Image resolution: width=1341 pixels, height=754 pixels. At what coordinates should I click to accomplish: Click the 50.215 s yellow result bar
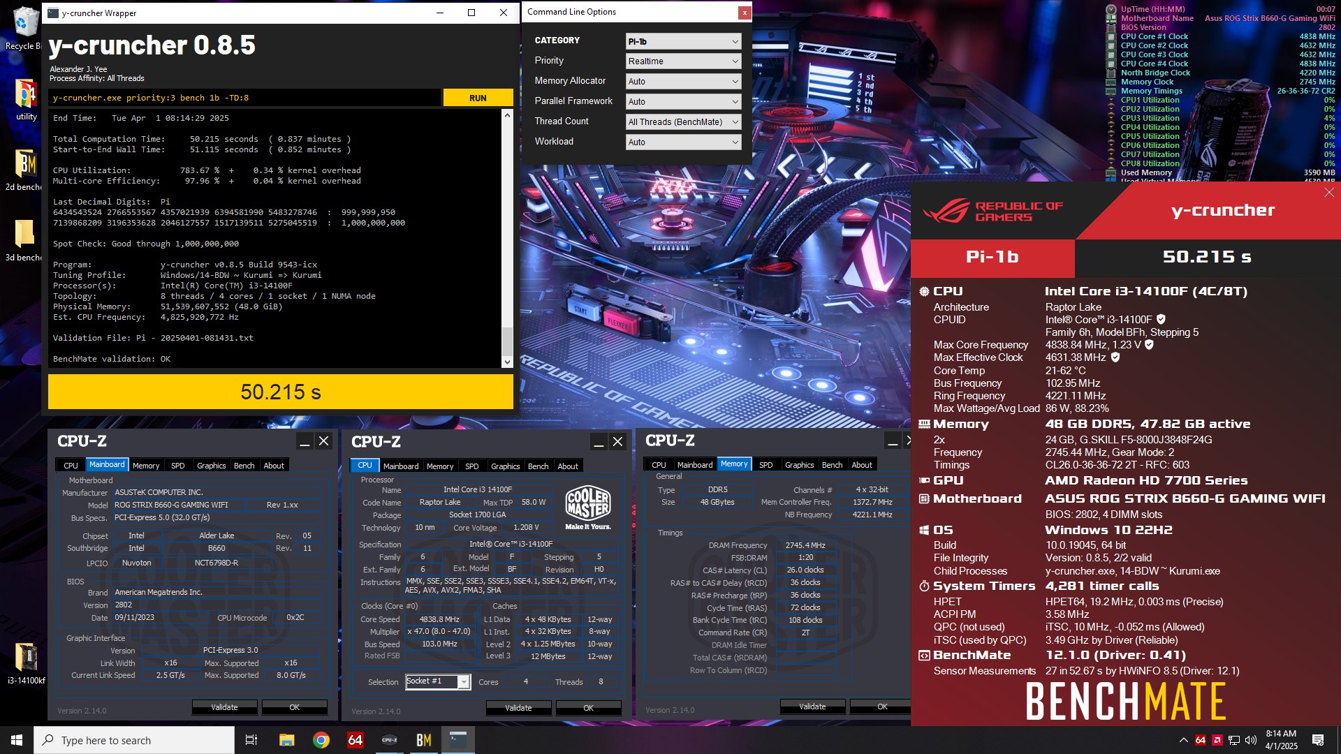pyautogui.click(x=281, y=392)
